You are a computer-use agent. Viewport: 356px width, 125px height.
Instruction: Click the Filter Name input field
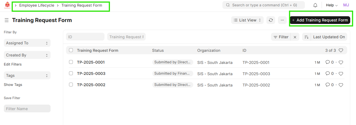[27, 109]
